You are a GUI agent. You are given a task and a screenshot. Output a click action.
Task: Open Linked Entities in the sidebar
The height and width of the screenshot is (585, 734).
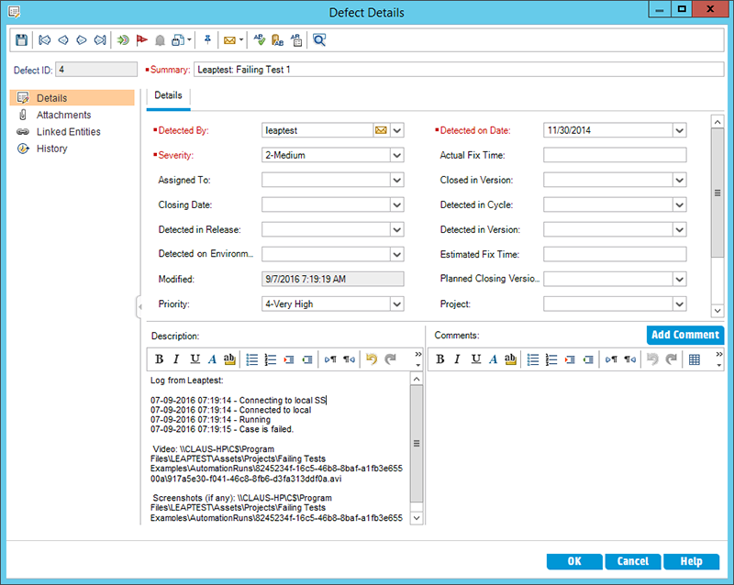68,131
